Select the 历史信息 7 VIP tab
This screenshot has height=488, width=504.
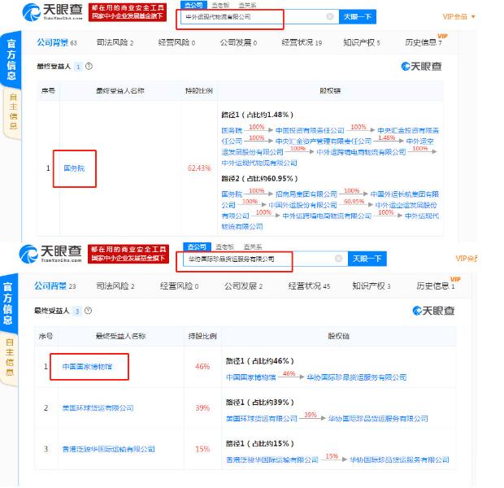(x=424, y=42)
